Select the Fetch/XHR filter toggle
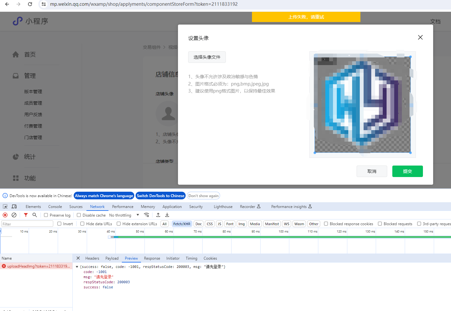 [x=182, y=224]
